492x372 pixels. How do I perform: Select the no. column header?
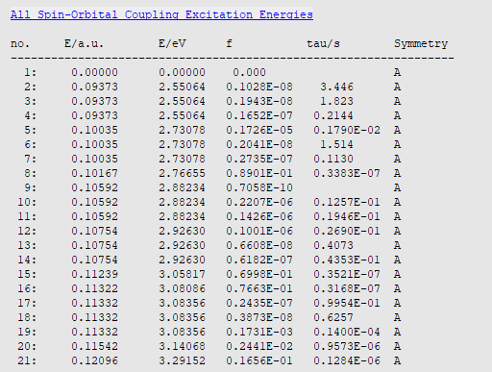click(20, 43)
